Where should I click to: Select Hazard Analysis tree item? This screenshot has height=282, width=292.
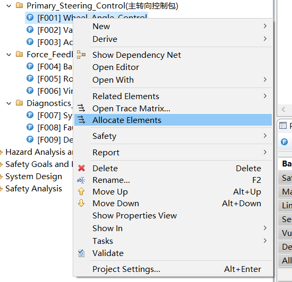[39, 152]
